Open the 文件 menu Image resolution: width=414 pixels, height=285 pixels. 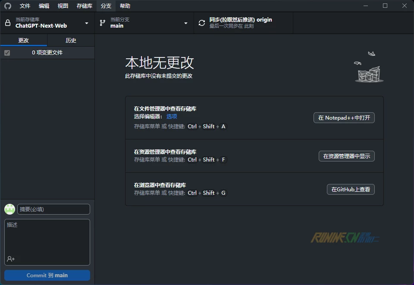click(25, 6)
